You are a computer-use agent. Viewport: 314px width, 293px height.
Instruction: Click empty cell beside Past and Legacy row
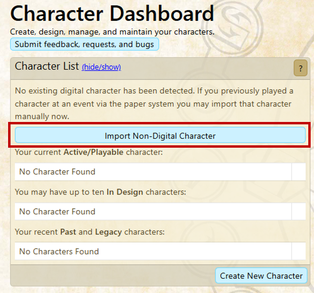pos(298,252)
